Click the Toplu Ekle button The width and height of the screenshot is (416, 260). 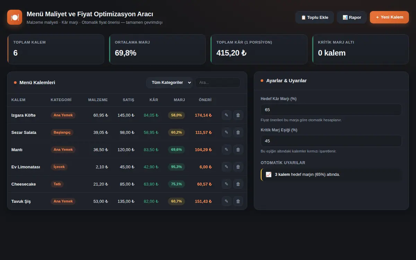(x=314, y=17)
